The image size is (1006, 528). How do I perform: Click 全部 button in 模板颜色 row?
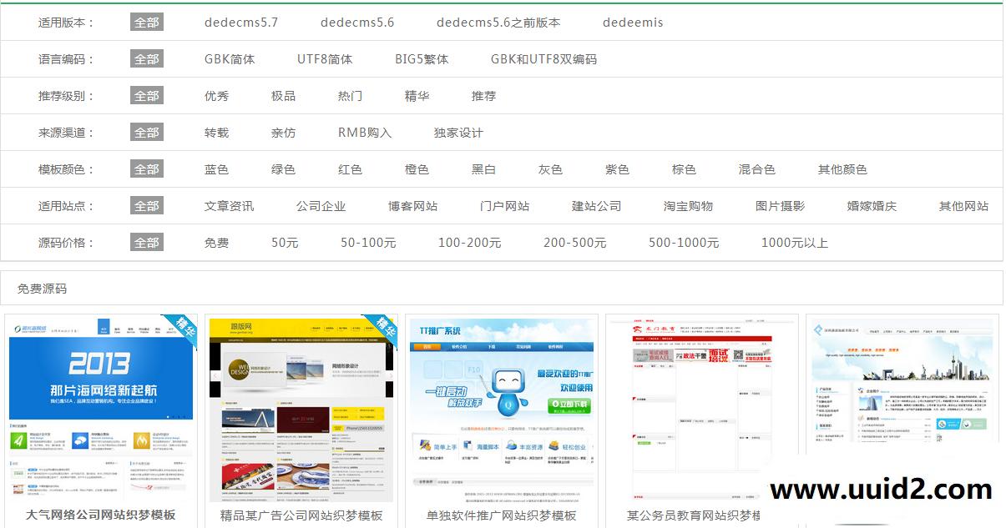pyautogui.click(x=146, y=168)
